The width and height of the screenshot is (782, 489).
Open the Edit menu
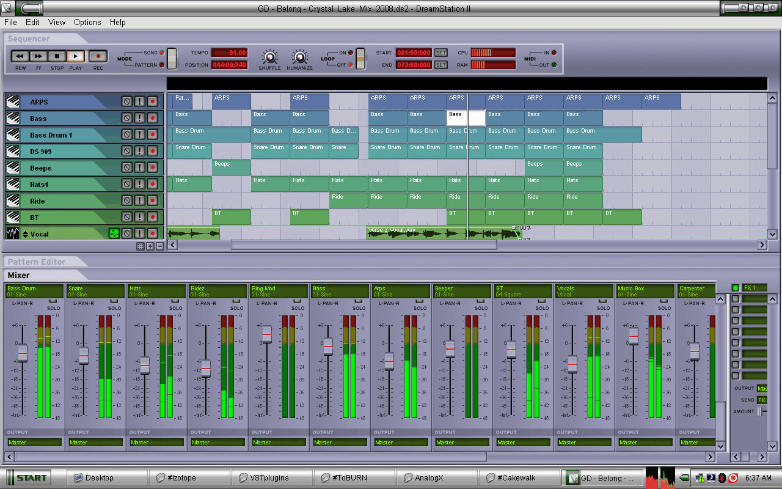(x=32, y=22)
